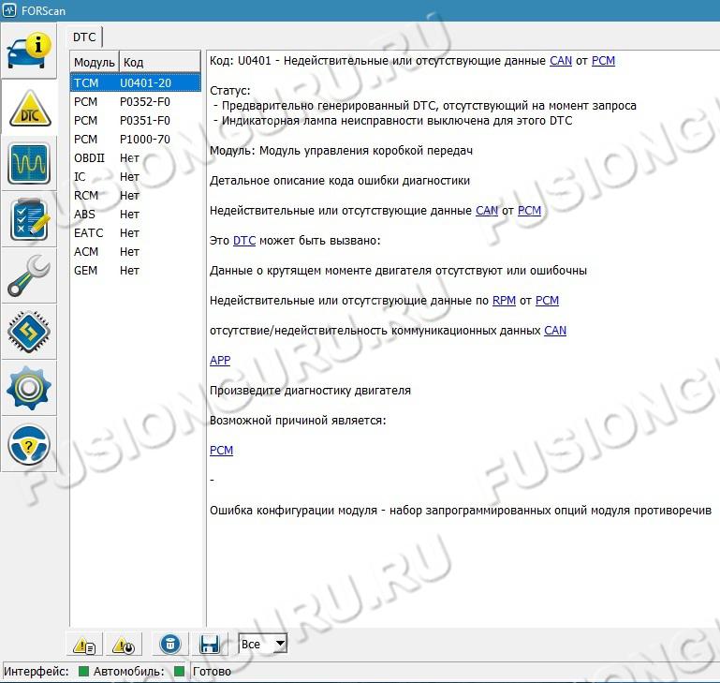Image resolution: width=720 pixels, height=683 pixels.
Task: Click the 'Готово' status bar text
Action: click(212, 672)
